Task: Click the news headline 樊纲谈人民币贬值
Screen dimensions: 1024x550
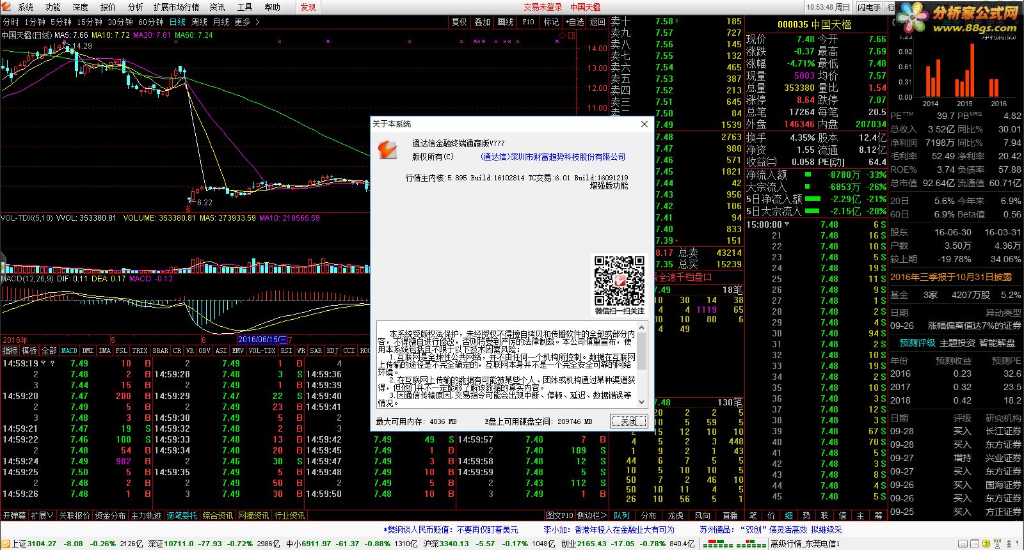Action: 451,530
